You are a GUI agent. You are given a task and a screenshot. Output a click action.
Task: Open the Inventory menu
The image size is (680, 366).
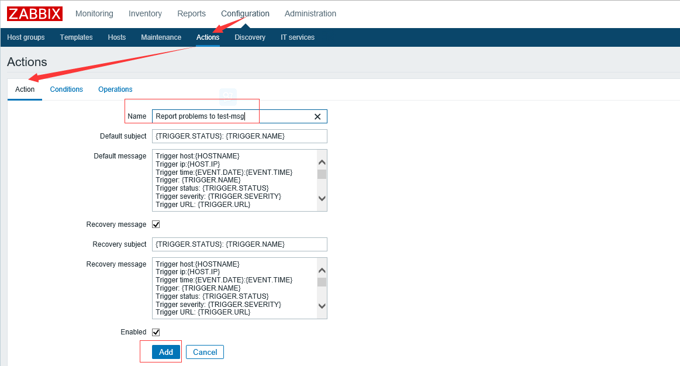[x=145, y=13]
